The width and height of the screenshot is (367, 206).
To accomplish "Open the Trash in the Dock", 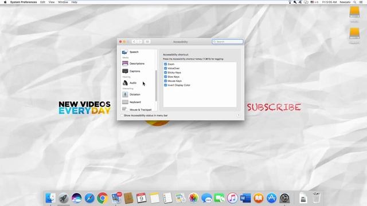I will (316, 197).
